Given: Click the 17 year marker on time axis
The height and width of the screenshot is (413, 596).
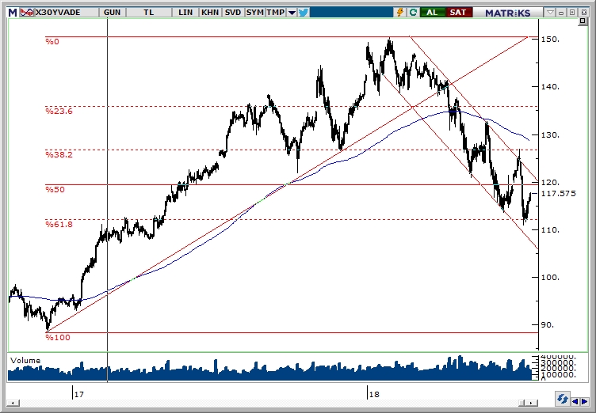Looking at the screenshot, I should pyautogui.click(x=78, y=394).
